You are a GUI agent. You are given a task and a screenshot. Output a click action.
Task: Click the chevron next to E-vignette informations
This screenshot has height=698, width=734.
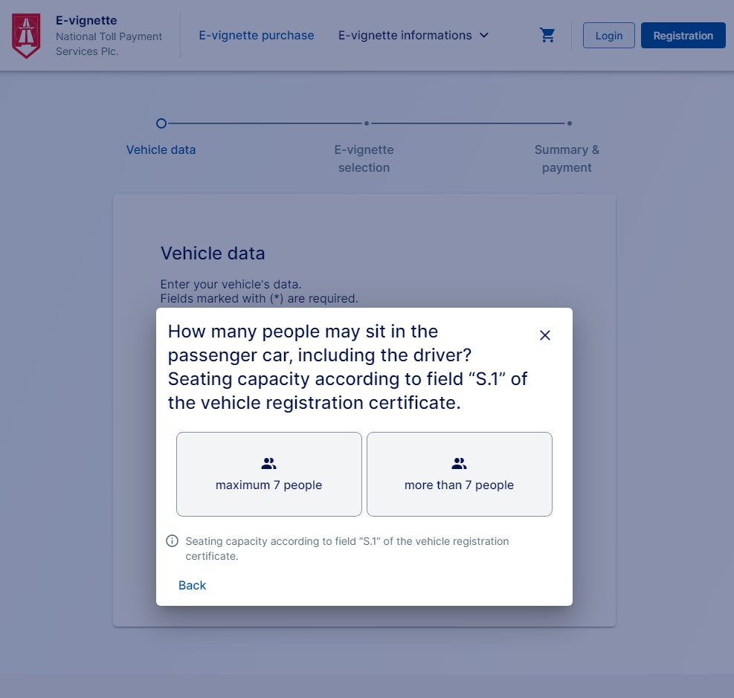point(484,35)
